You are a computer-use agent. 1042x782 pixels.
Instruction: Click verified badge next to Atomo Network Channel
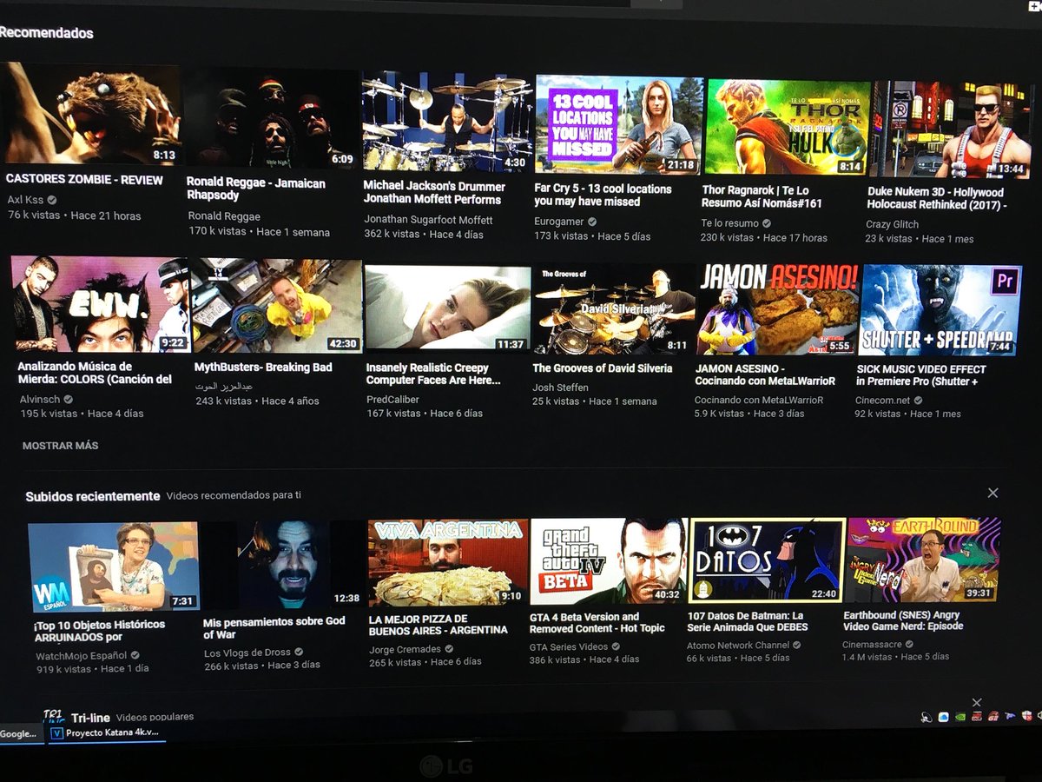pyautogui.click(x=796, y=645)
